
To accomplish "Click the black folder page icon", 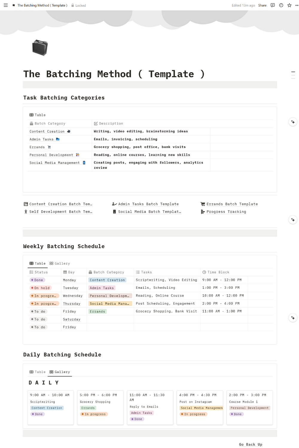I will [40, 48].
